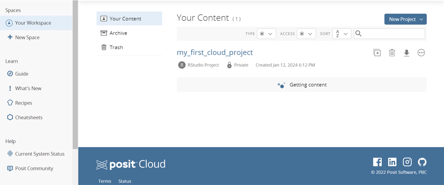Click the Status footer link

[125, 181]
